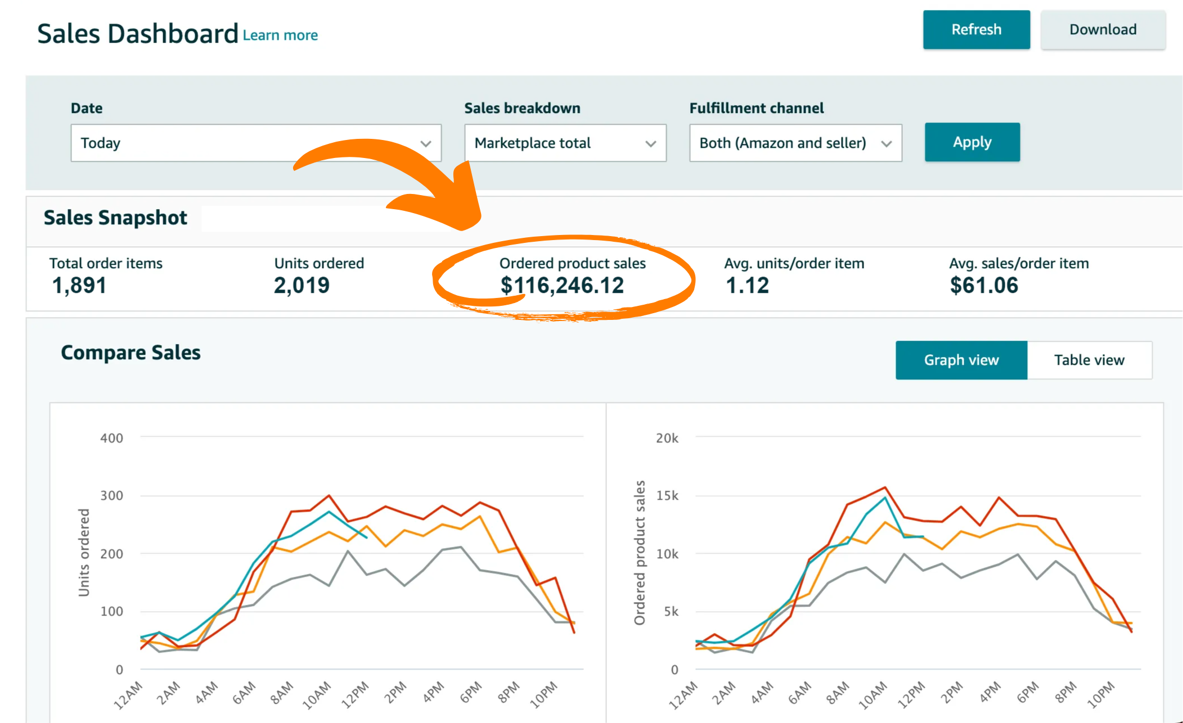The height and width of the screenshot is (723, 1183).
Task: Click the Fulfillment channel chevron arrow
Action: pyautogui.click(x=887, y=143)
